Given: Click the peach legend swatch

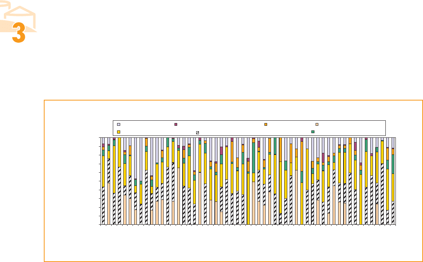Looking at the screenshot, I should (x=317, y=125).
